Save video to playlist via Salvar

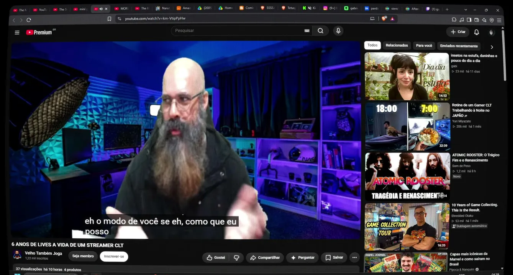[334, 258]
